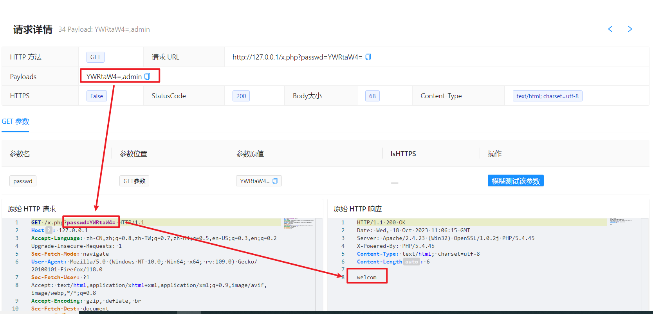Viewport: 653px width, 314px height.
Task: Copy the request URL with copy icon
Action: [x=368, y=57]
